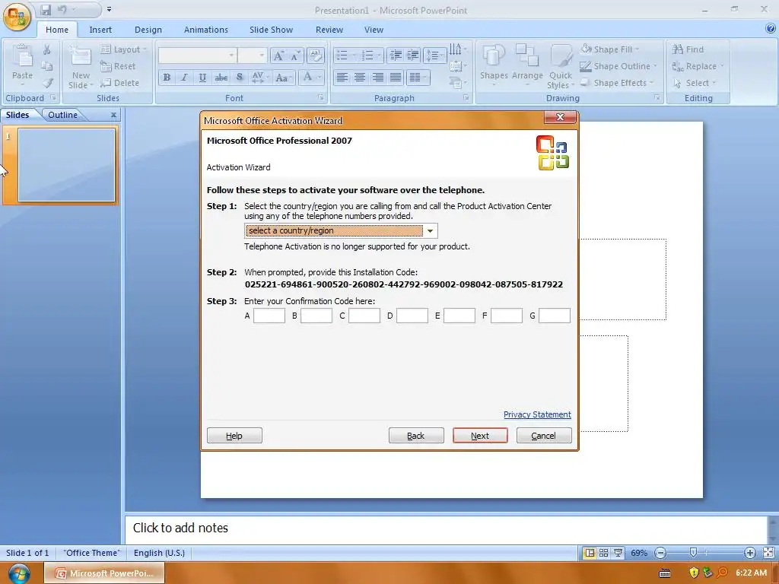
Task: Click the Format Painter brush icon
Action: 47,84
